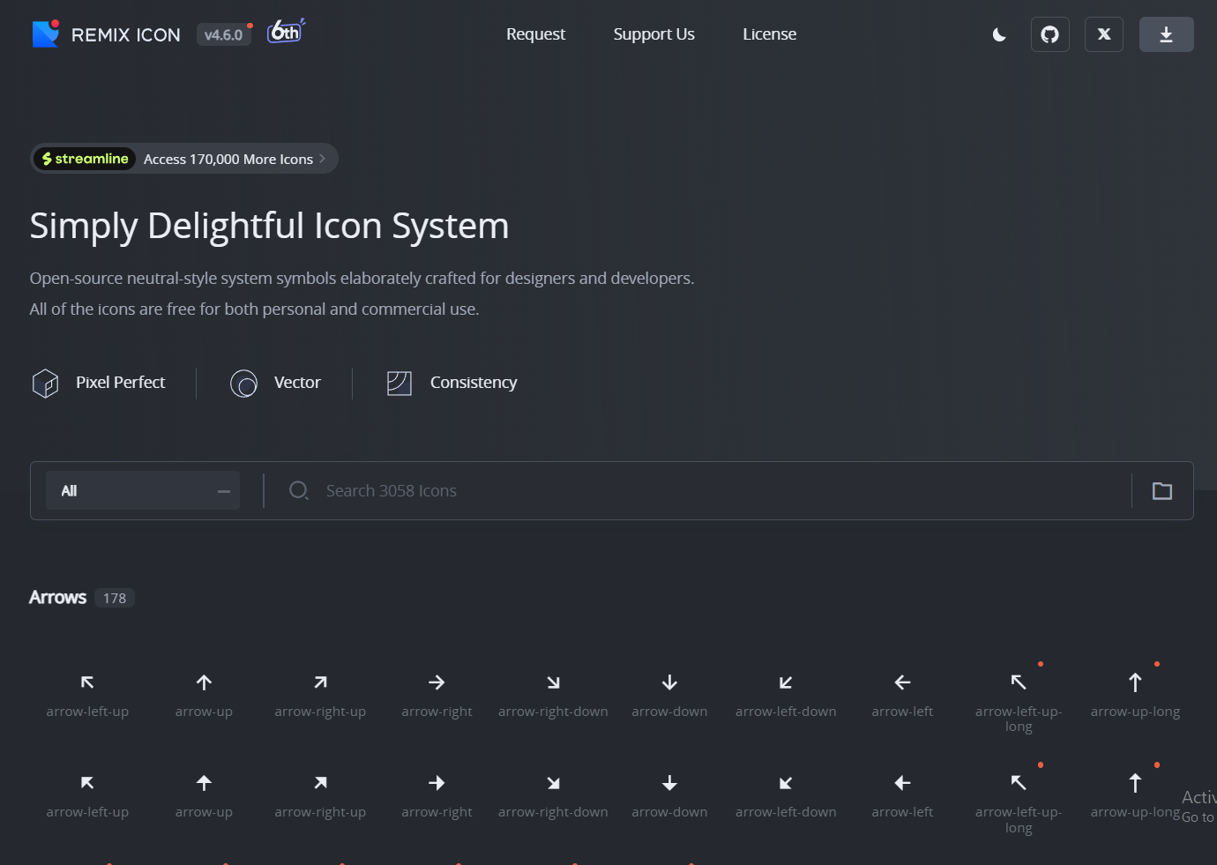The width and height of the screenshot is (1217, 865).
Task: Open the Request menu item
Action: 535,34
